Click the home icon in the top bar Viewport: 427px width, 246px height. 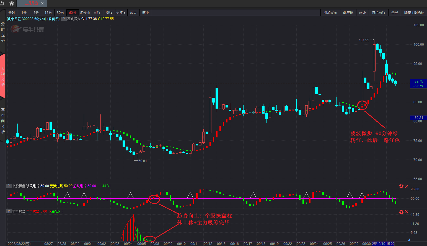point(11,3)
